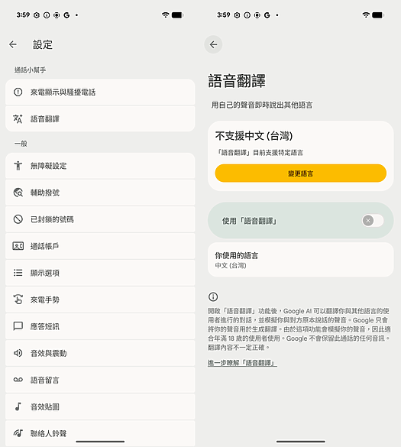Tap the right screen's bottom navigation handle
Viewport: 401px width, 447px height.
pos(301,442)
